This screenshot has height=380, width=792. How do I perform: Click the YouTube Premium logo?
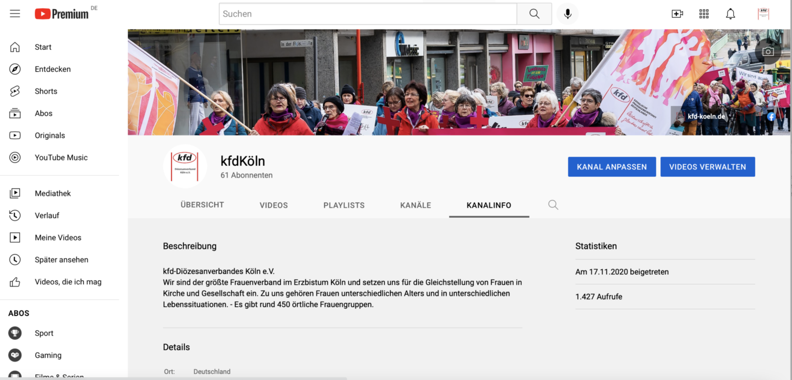click(62, 14)
